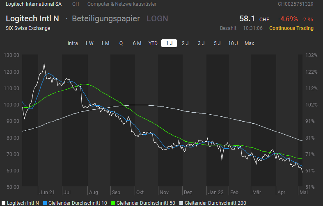
Task: Switch chart to 6 M range
Action: pos(137,43)
